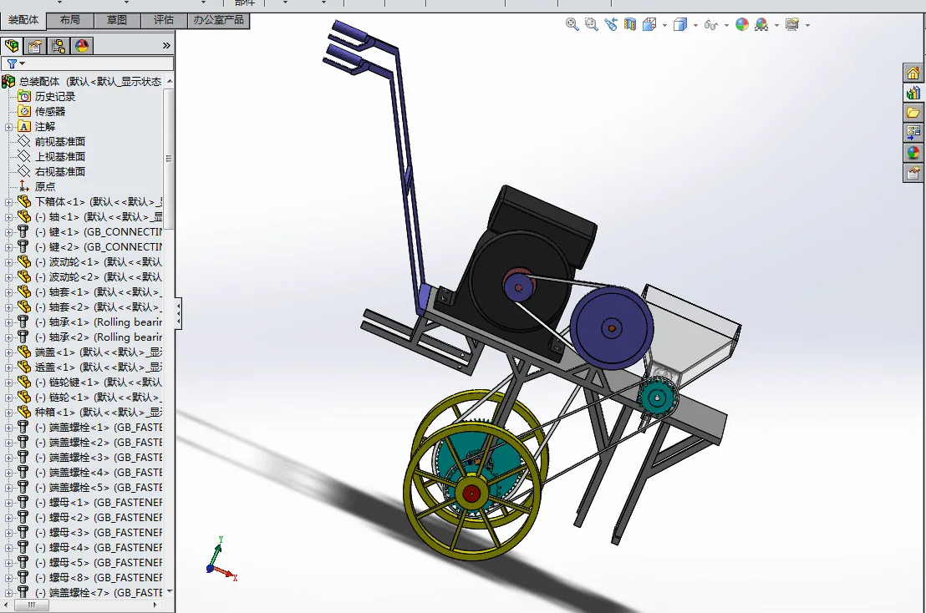Open SolidWorks Resources home pane icon

point(913,73)
